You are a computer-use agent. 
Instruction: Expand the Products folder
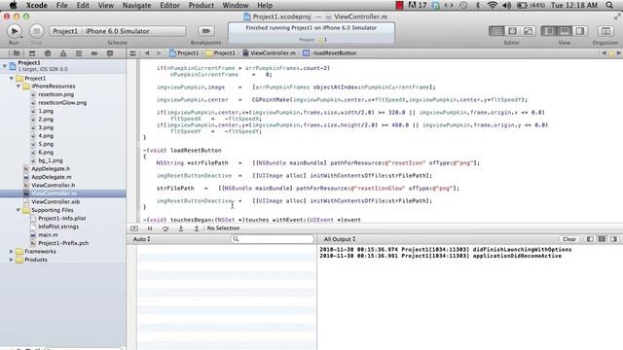click(x=12, y=260)
